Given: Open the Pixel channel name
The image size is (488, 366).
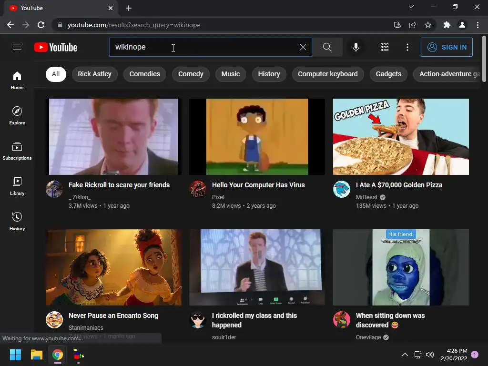Looking at the screenshot, I should click(x=218, y=197).
